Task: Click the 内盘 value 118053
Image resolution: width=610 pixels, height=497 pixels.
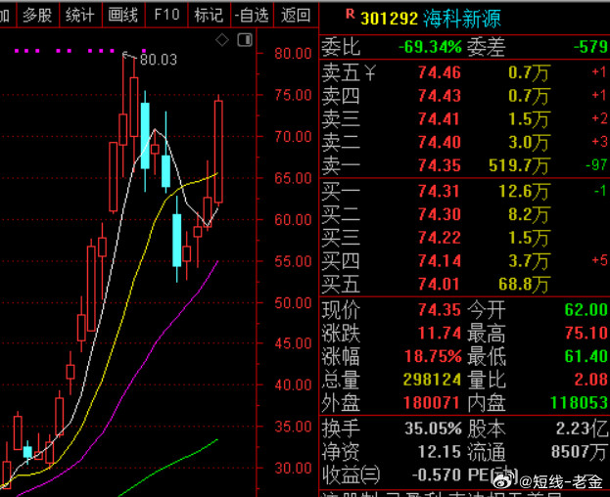Action: [x=579, y=403]
